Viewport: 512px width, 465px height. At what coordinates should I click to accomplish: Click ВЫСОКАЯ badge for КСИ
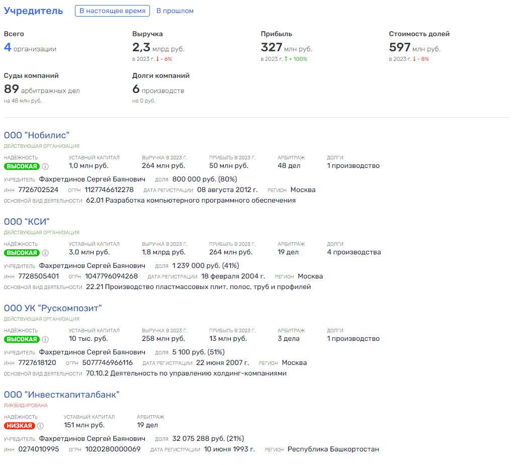[22, 253]
